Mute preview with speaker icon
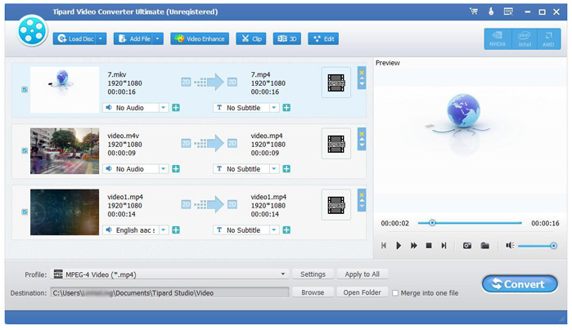The height and width of the screenshot is (330, 572). (x=510, y=246)
